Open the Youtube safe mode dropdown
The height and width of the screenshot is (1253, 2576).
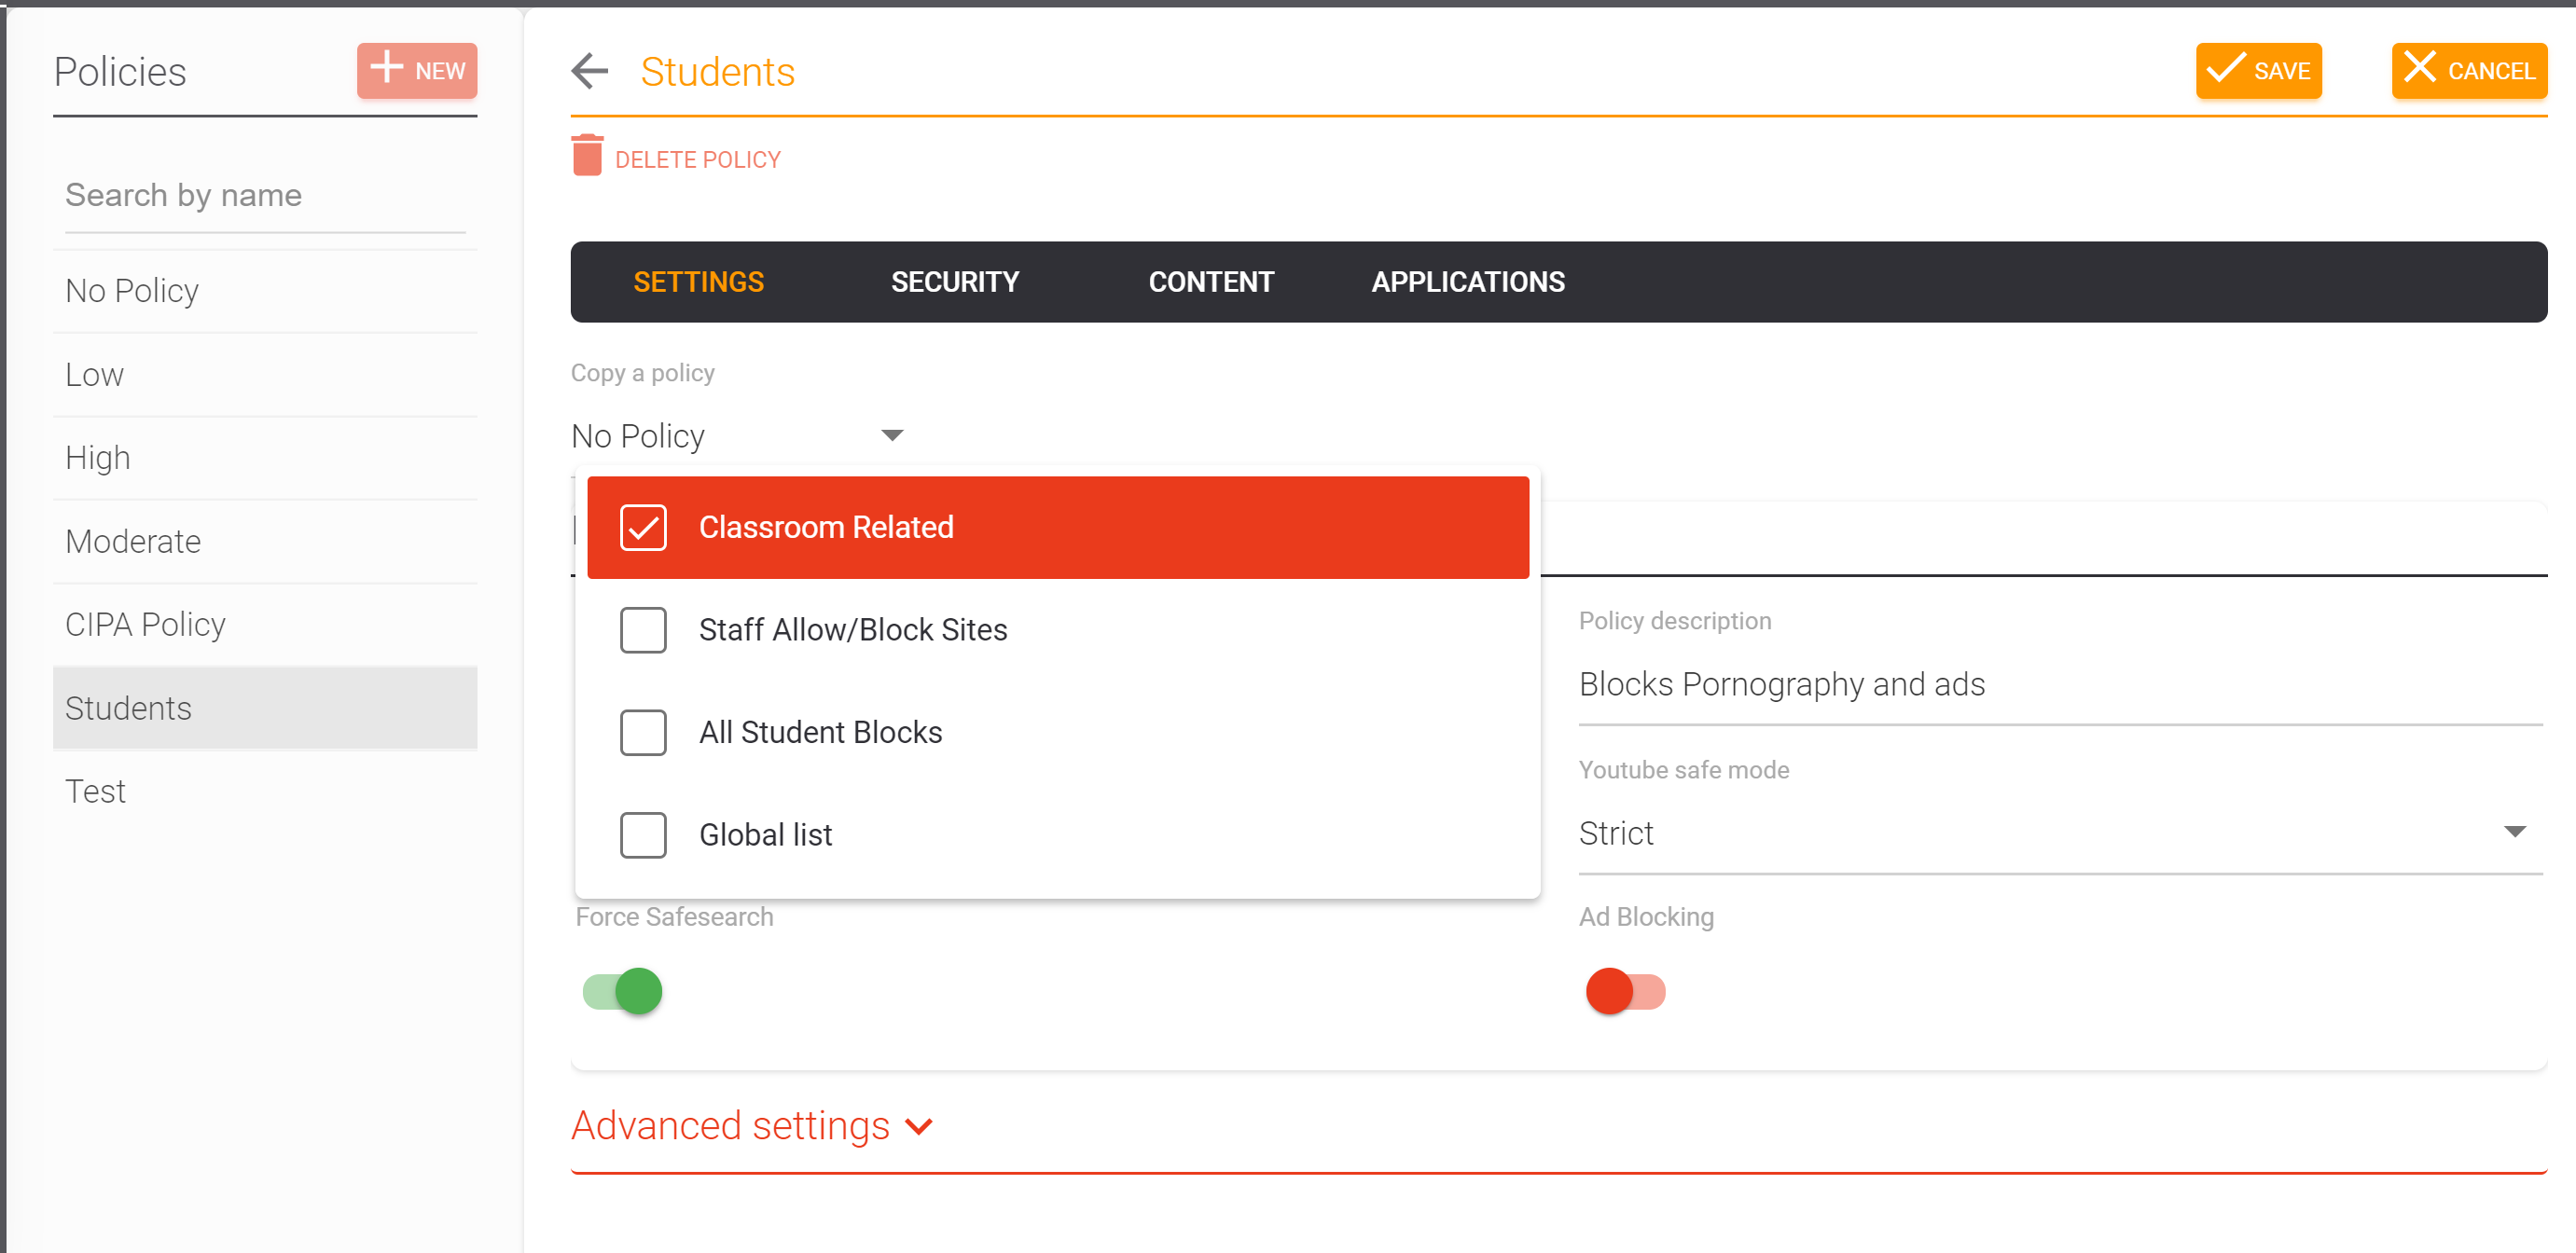[2058, 833]
